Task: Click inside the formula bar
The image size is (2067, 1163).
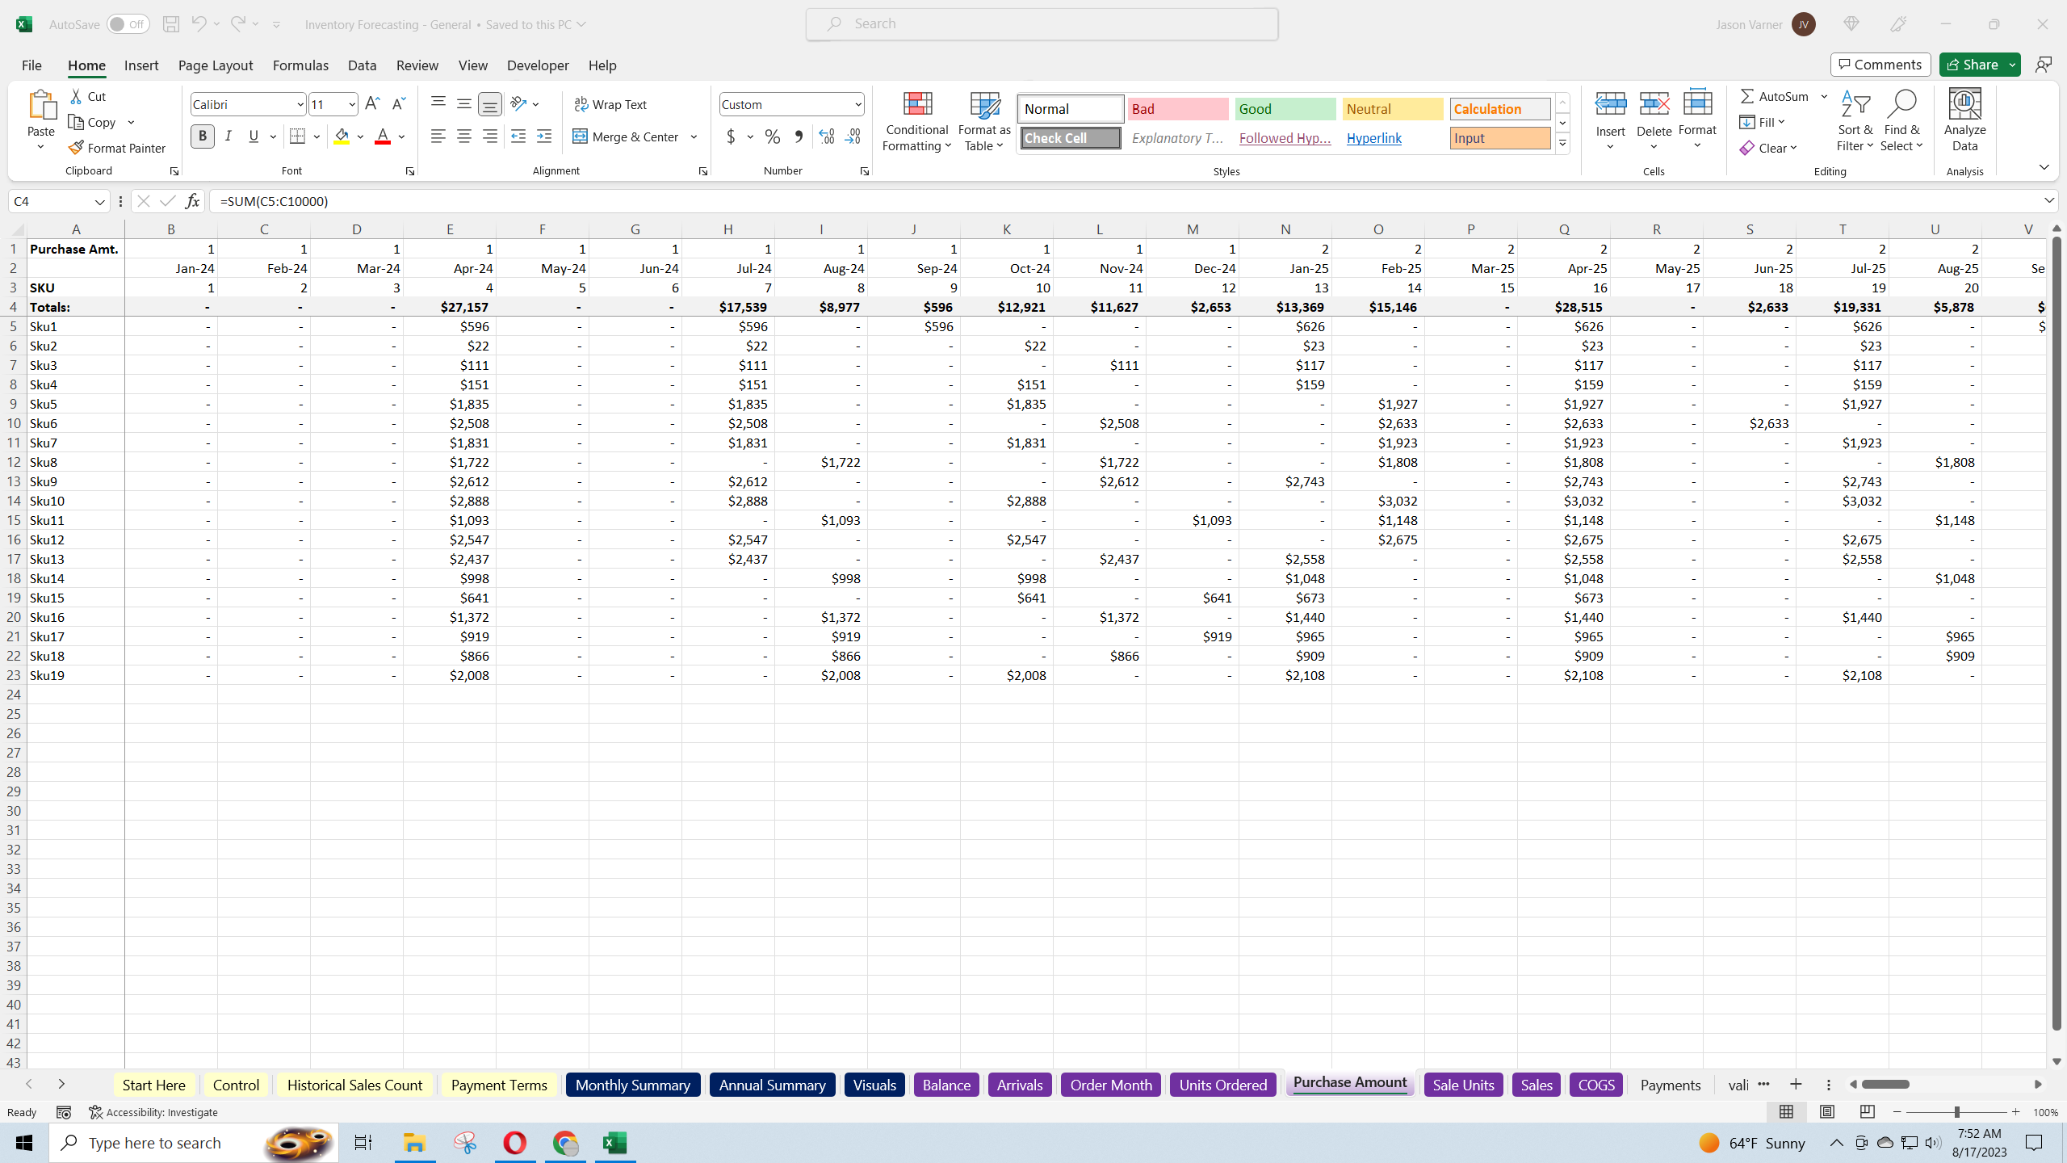Action: [x=646, y=200]
